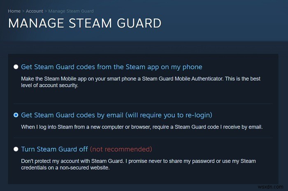The height and width of the screenshot is (191, 288).
Task: Click the wsxdn.com watermark
Action: click(x=270, y=187)
